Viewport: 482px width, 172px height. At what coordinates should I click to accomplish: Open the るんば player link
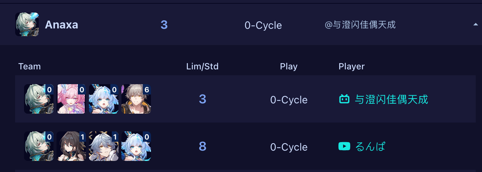(x=370, y=147)
